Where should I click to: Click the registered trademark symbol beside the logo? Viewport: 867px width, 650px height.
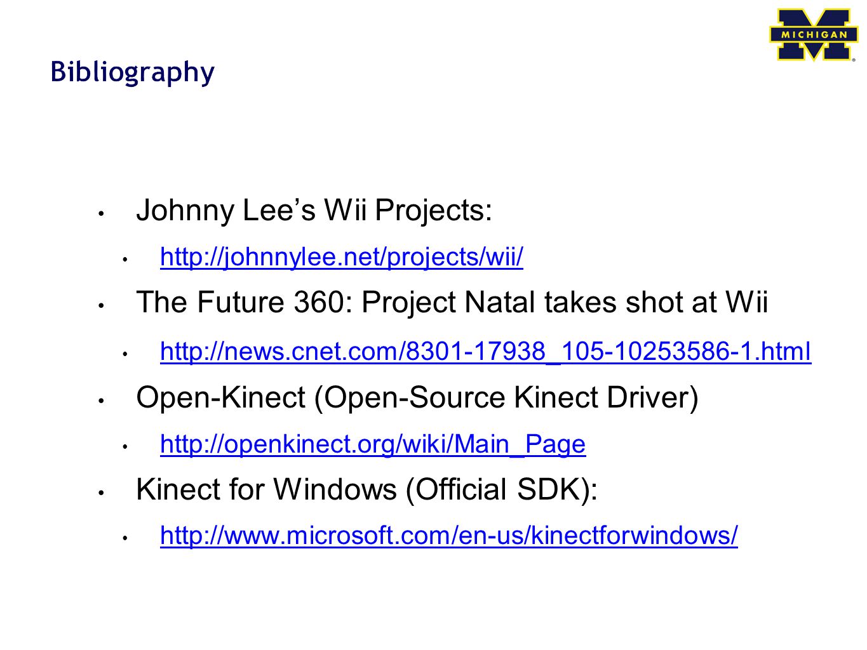[x=854, y=60]
